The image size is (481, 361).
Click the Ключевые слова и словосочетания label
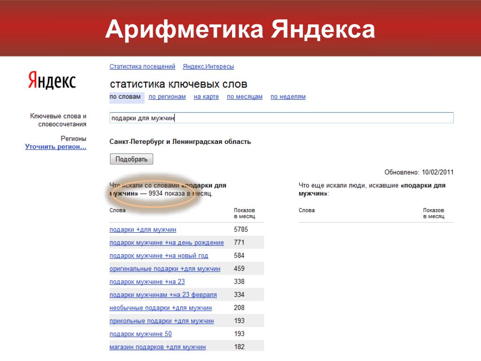(x=58, y=120)
